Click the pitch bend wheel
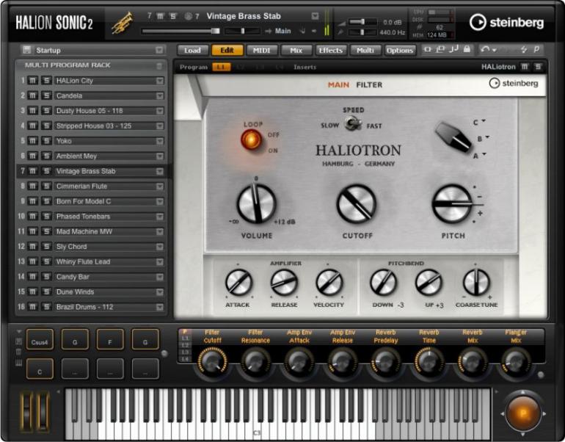The width and height of the screenshot is (565, 442). (x=27, y=410)
